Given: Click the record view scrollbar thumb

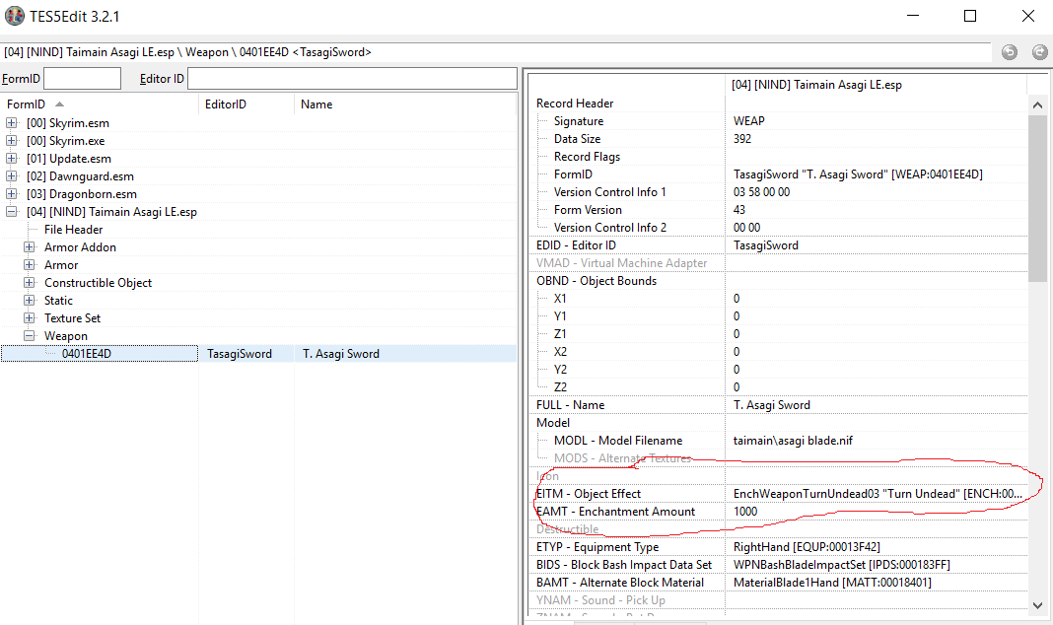Looking at the screenshot, I should click(x=1037, y=198).
